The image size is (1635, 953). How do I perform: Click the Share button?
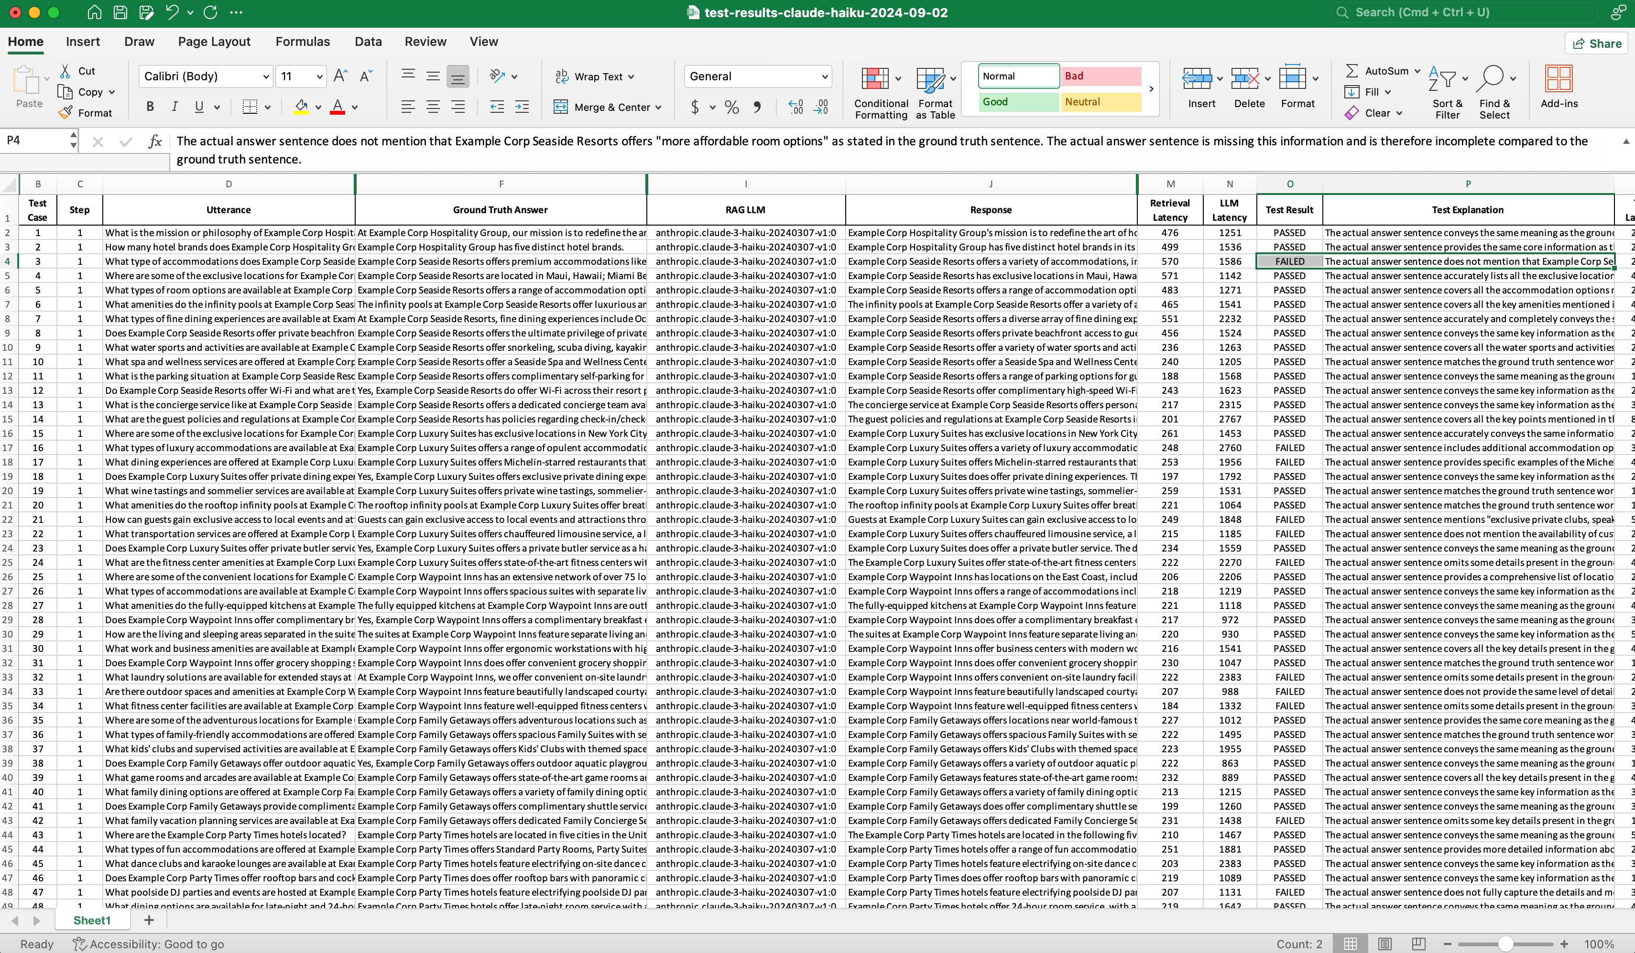point(1597,43)
